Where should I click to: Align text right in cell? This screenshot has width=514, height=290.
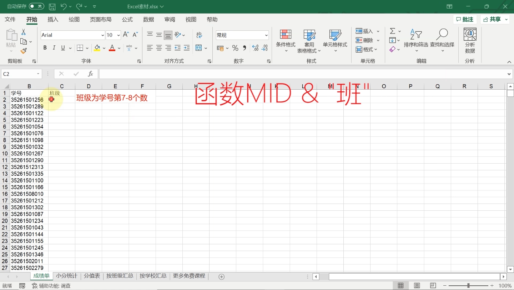(x=168, y=48)
